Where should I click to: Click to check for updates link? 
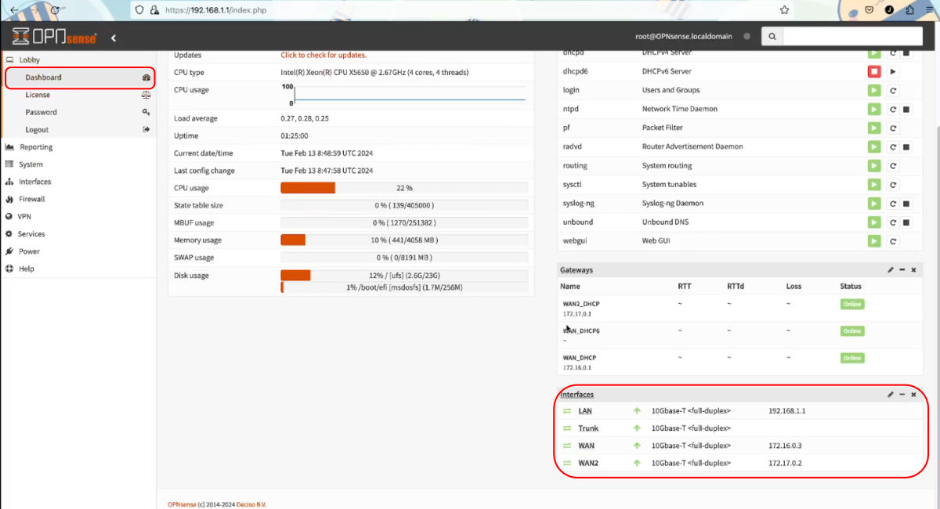(324, 56)
